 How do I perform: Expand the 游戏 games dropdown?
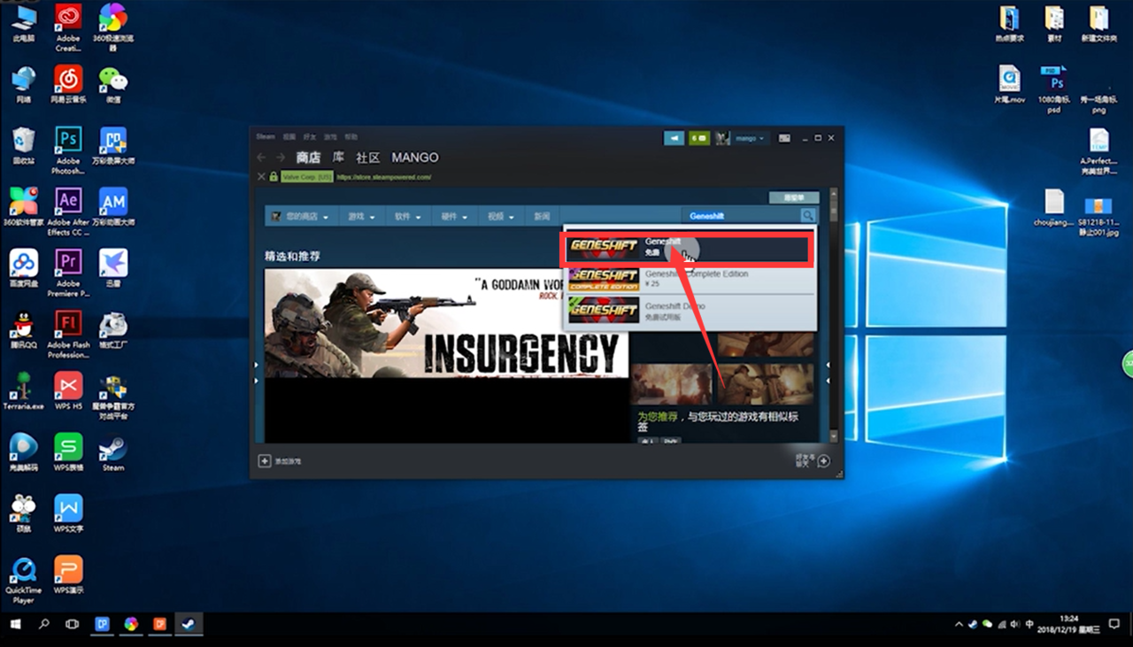click(361, 216)
